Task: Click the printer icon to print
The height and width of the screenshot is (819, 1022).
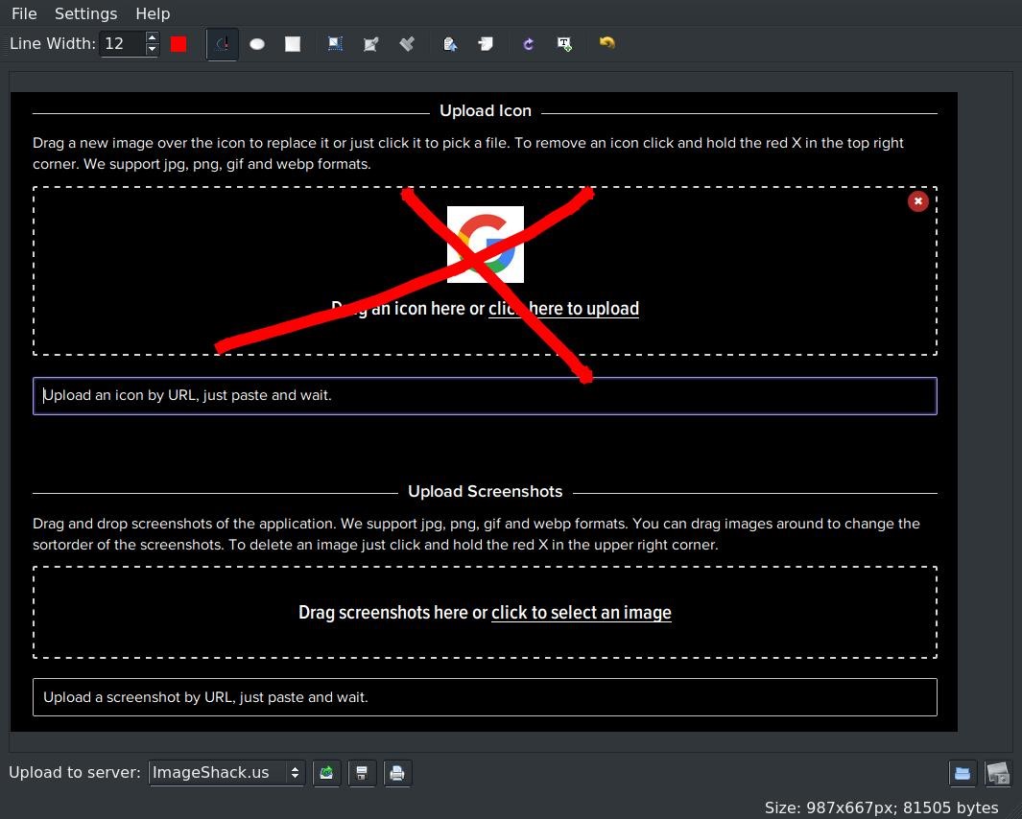Action: click(x=397, y=773)
